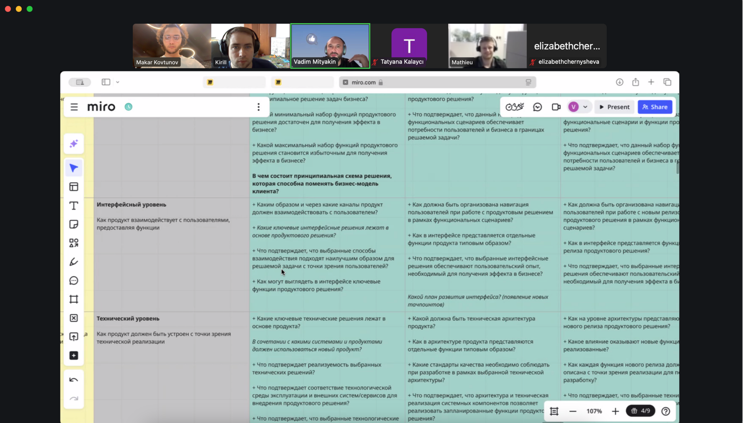
Task: Open Safari sidebar options chevron
Action: click(118, 82)
